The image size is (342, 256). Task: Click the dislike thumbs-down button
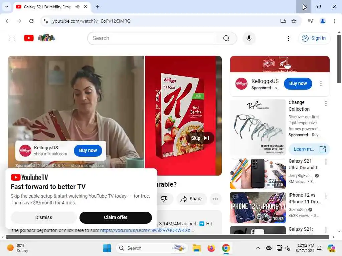[164, 199]
